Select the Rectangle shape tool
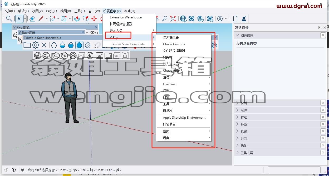This screenshot has height=176, width=329. click(64, 19)
